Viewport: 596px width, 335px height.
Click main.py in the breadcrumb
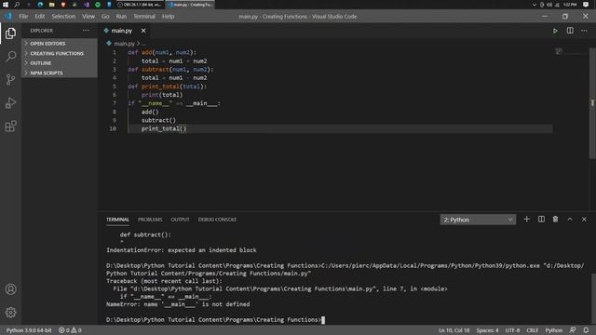[124, 44]
